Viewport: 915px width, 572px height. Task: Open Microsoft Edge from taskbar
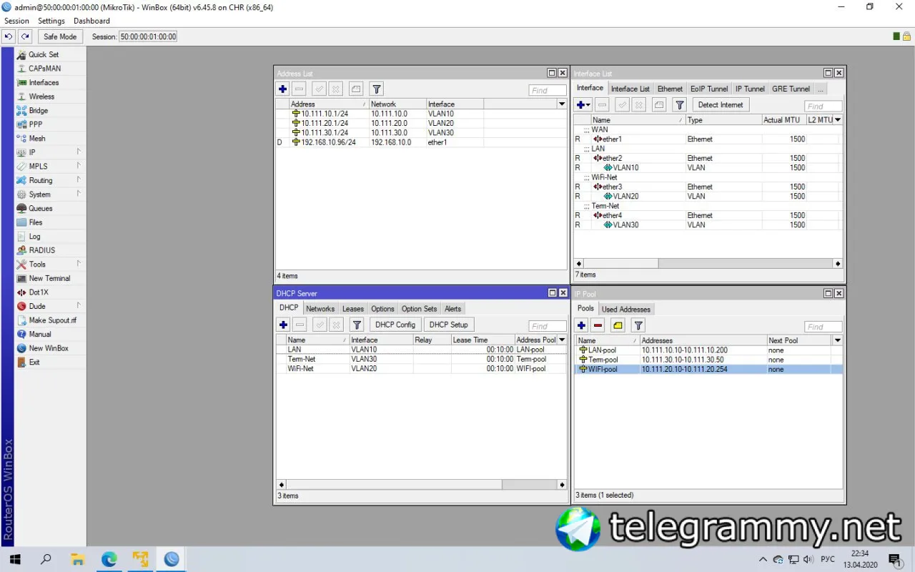[x=109, y=559]
